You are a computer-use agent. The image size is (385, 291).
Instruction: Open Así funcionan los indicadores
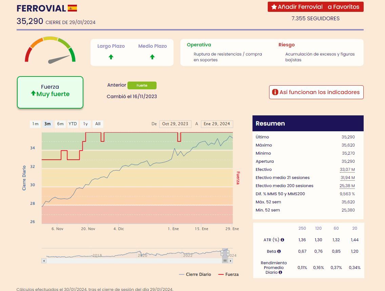[x=316, y=92]
